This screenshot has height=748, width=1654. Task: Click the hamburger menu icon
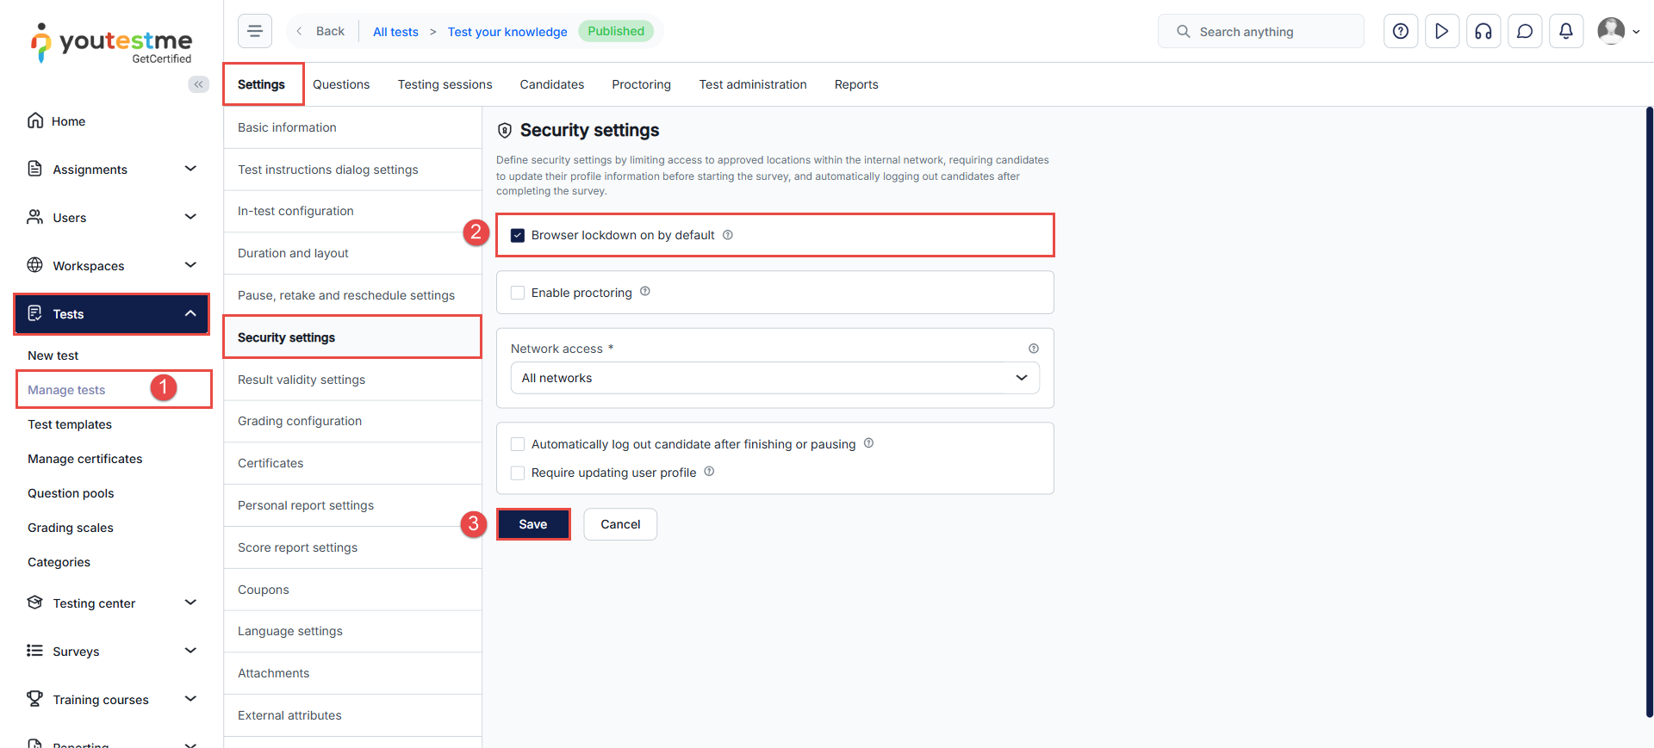[x=254, y=31]
